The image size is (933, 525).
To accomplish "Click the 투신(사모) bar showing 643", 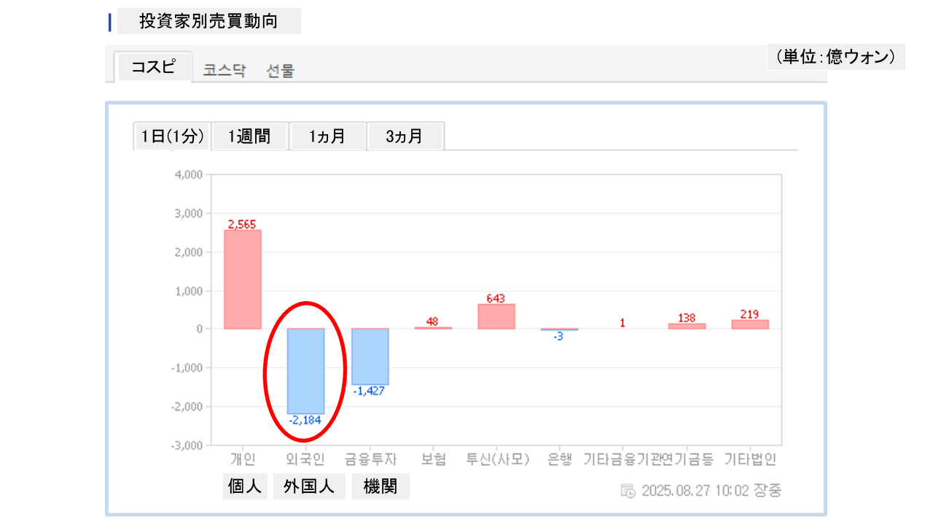I will [496, 316].
